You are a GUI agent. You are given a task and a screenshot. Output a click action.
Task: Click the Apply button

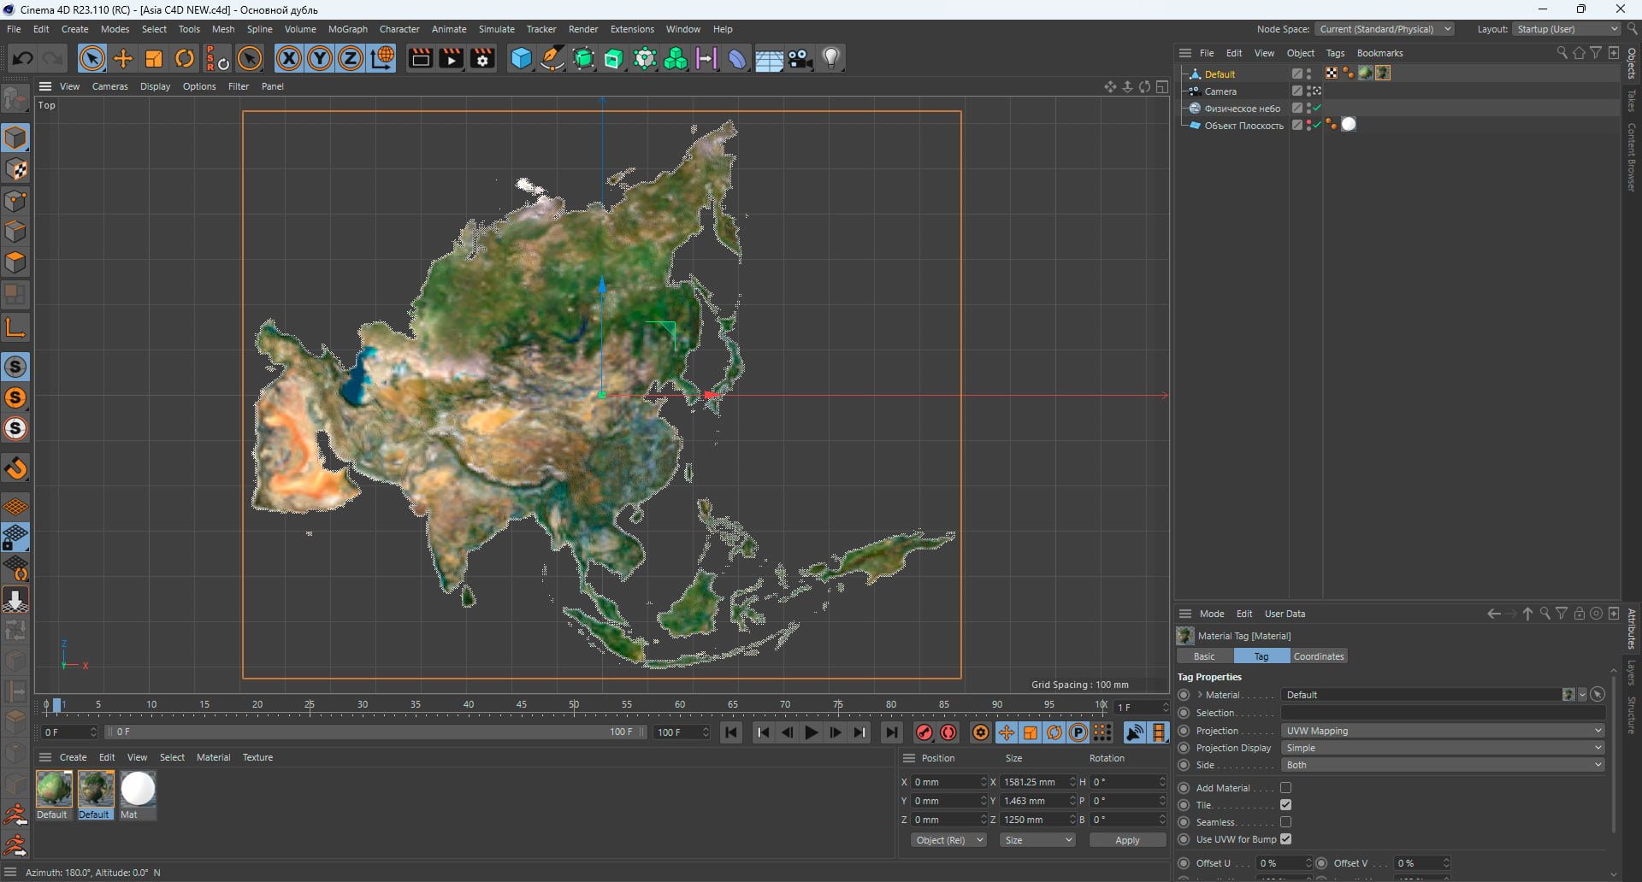(x=1127, y=840)
